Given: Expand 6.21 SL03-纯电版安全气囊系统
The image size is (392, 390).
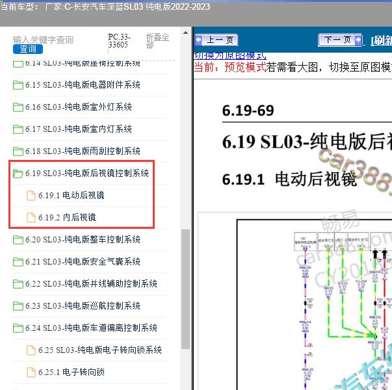Looking at the screenshot, I should point(83,261).
